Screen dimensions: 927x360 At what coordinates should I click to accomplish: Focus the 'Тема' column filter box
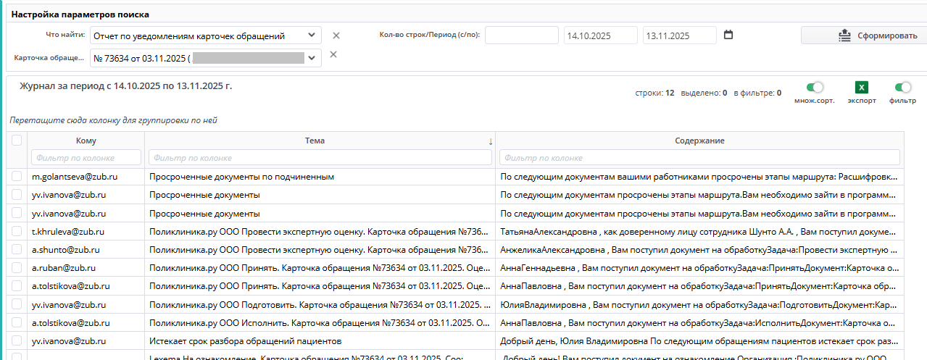tap(320, 157)
